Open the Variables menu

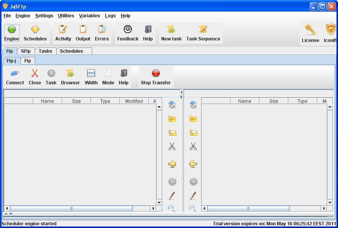pyautogui.click(x=89, y=16)
